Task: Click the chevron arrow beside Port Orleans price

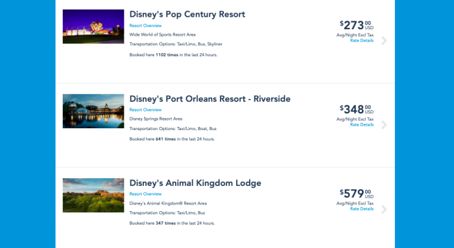Action: pos(384,125)
